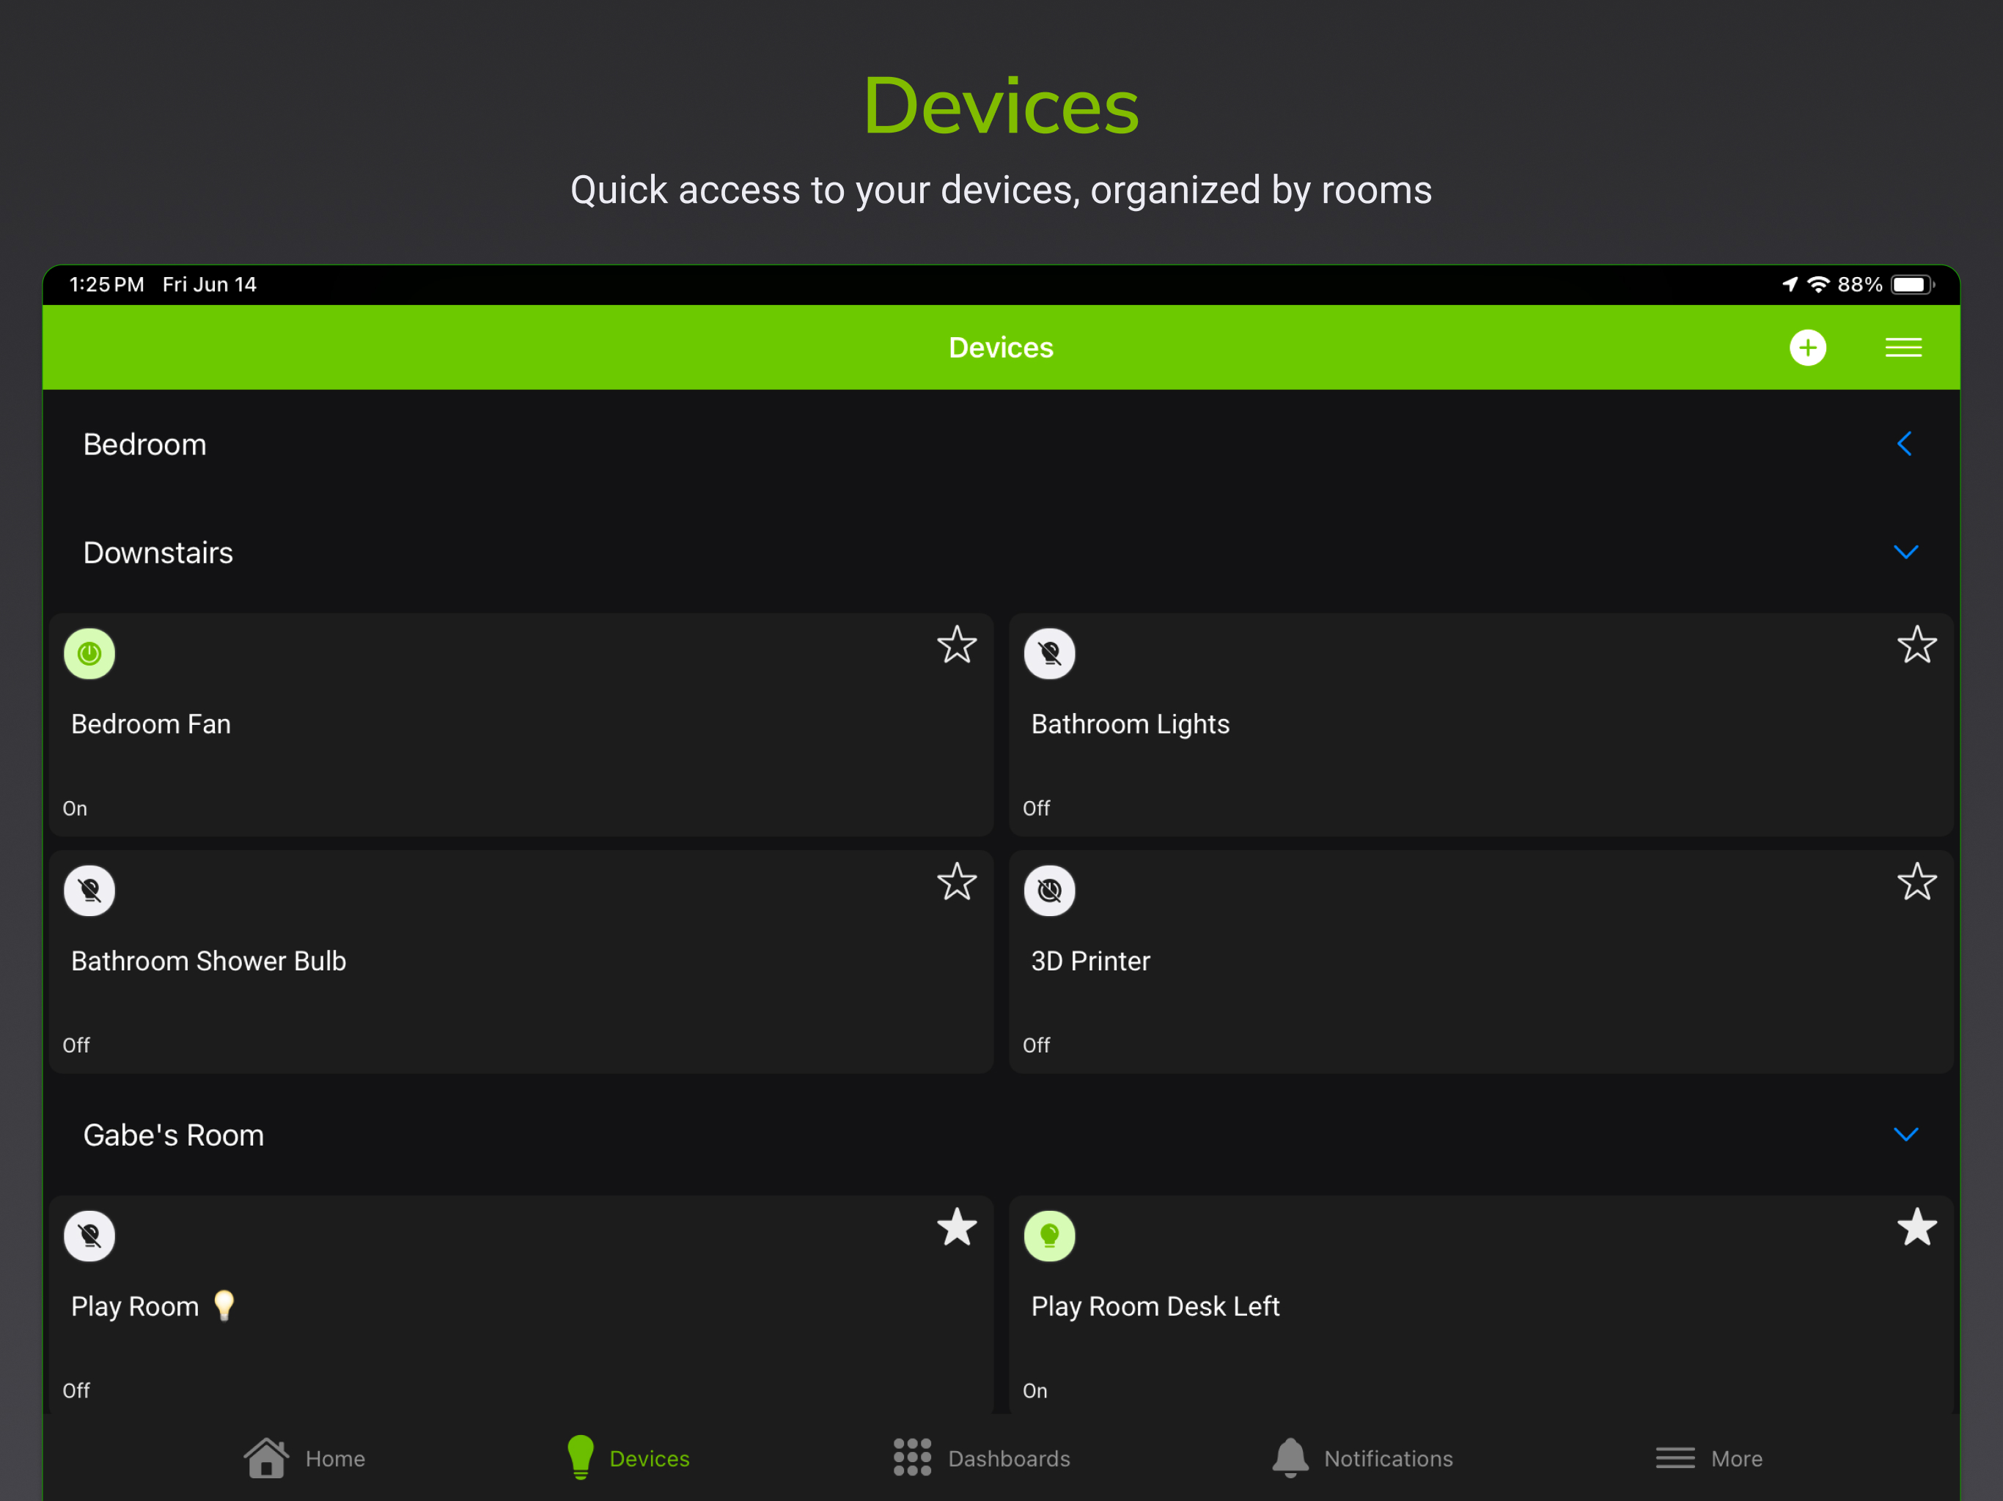Favorite Bathroom Lights with star
This screenshot has height=1501, width=2003.
pos(1917,646)
